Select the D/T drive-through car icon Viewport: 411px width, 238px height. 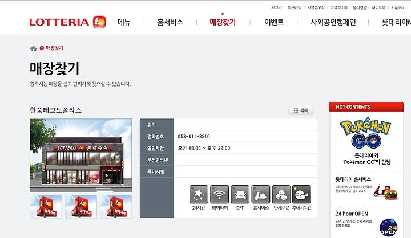pyautogui.click(x=240, y=194)
